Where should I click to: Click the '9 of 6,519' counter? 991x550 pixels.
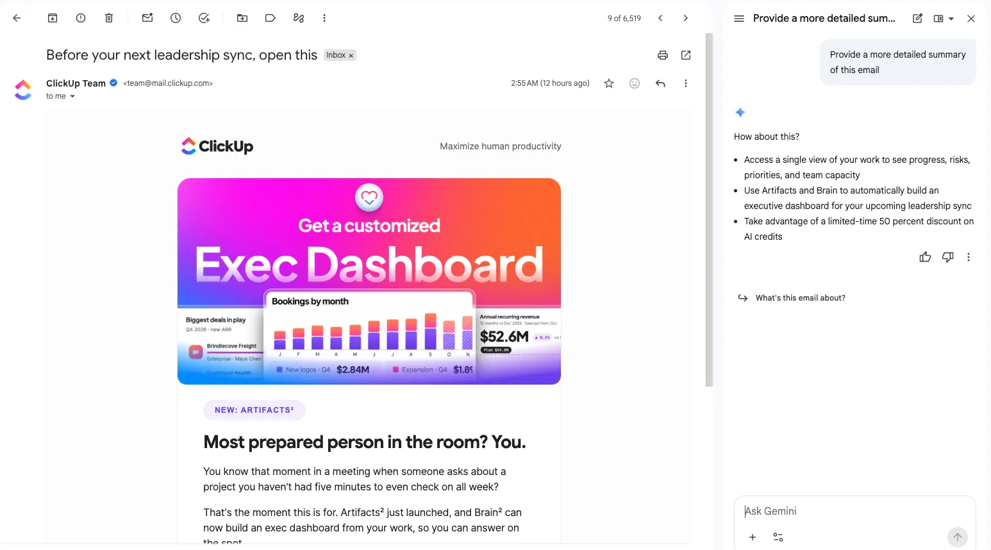[x=624, y=19]
